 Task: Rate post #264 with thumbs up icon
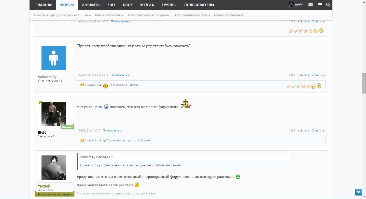289,87
